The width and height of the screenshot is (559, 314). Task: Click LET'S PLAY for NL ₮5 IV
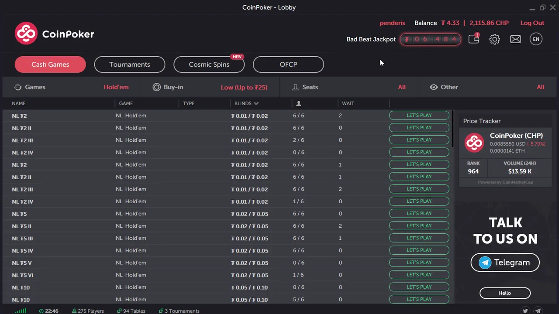(419, 250)
